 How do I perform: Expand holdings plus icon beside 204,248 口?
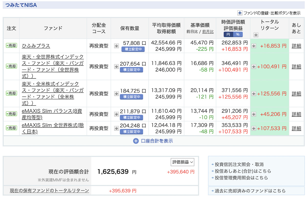click(116, 128)
